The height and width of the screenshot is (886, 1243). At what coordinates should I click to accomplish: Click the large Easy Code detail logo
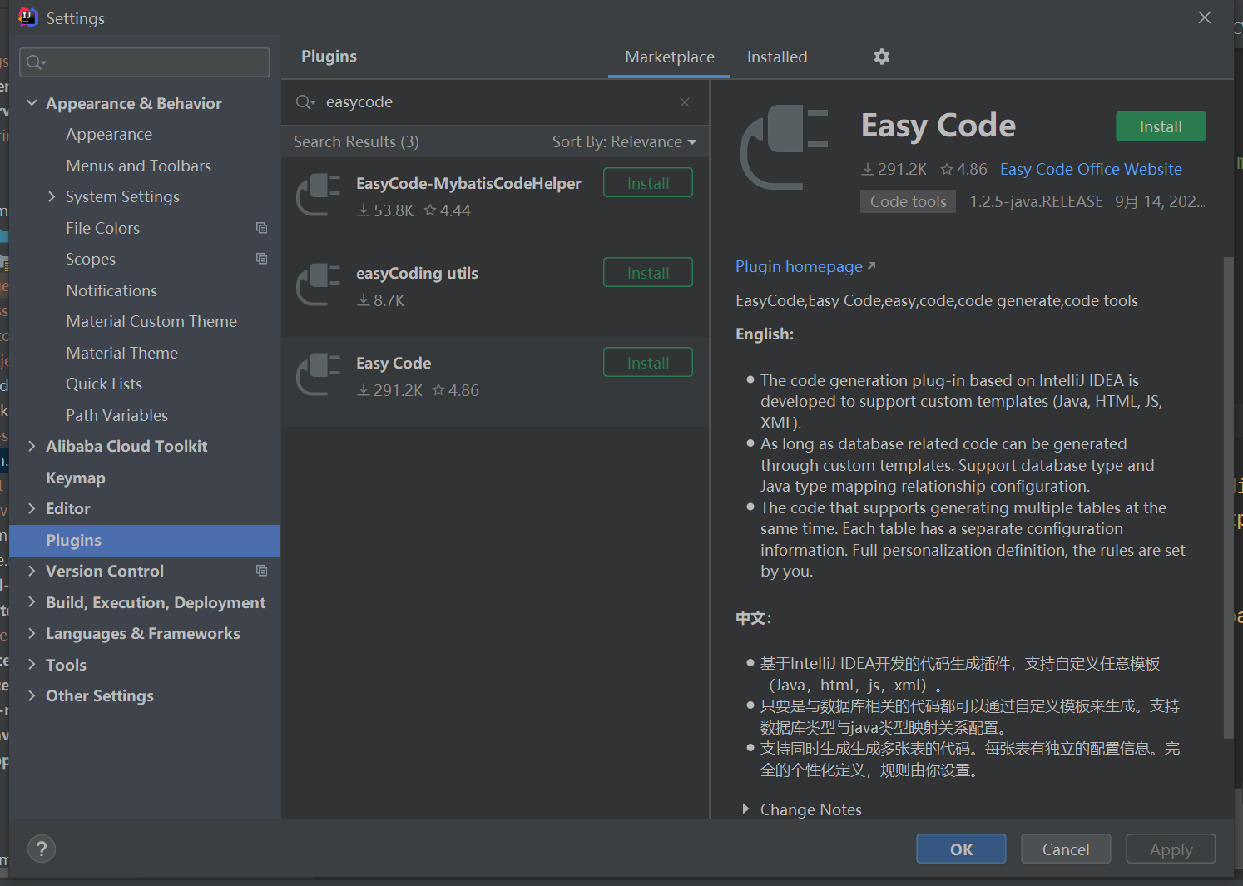point(785,147)
